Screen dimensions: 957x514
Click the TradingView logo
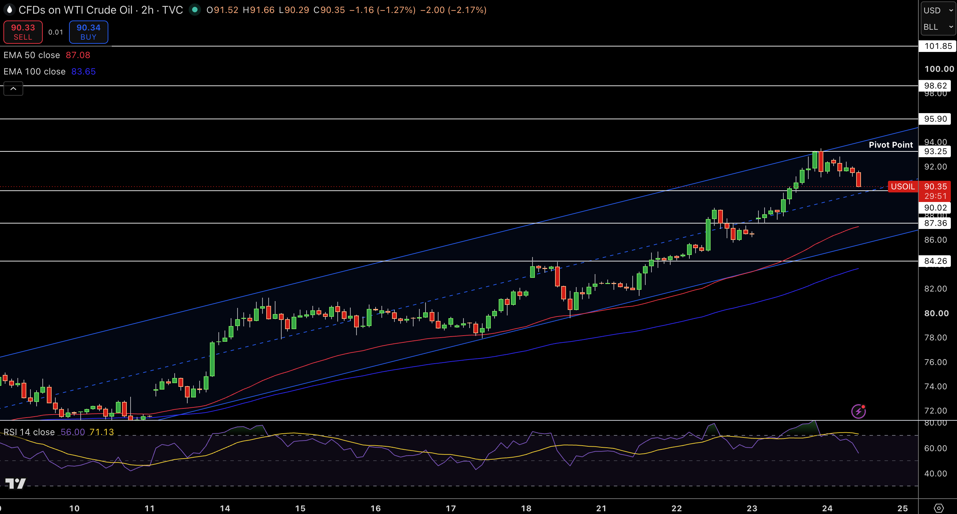click(x=15, y=483)
